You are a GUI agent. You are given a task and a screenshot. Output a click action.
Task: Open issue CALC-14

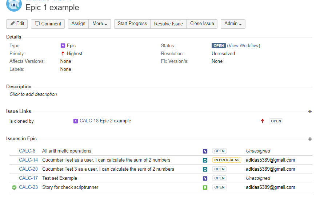point(28,160)
